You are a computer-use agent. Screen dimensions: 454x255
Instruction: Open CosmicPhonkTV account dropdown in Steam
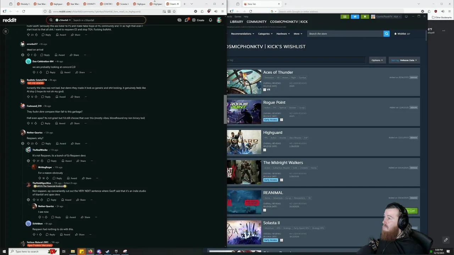[387, 17]
